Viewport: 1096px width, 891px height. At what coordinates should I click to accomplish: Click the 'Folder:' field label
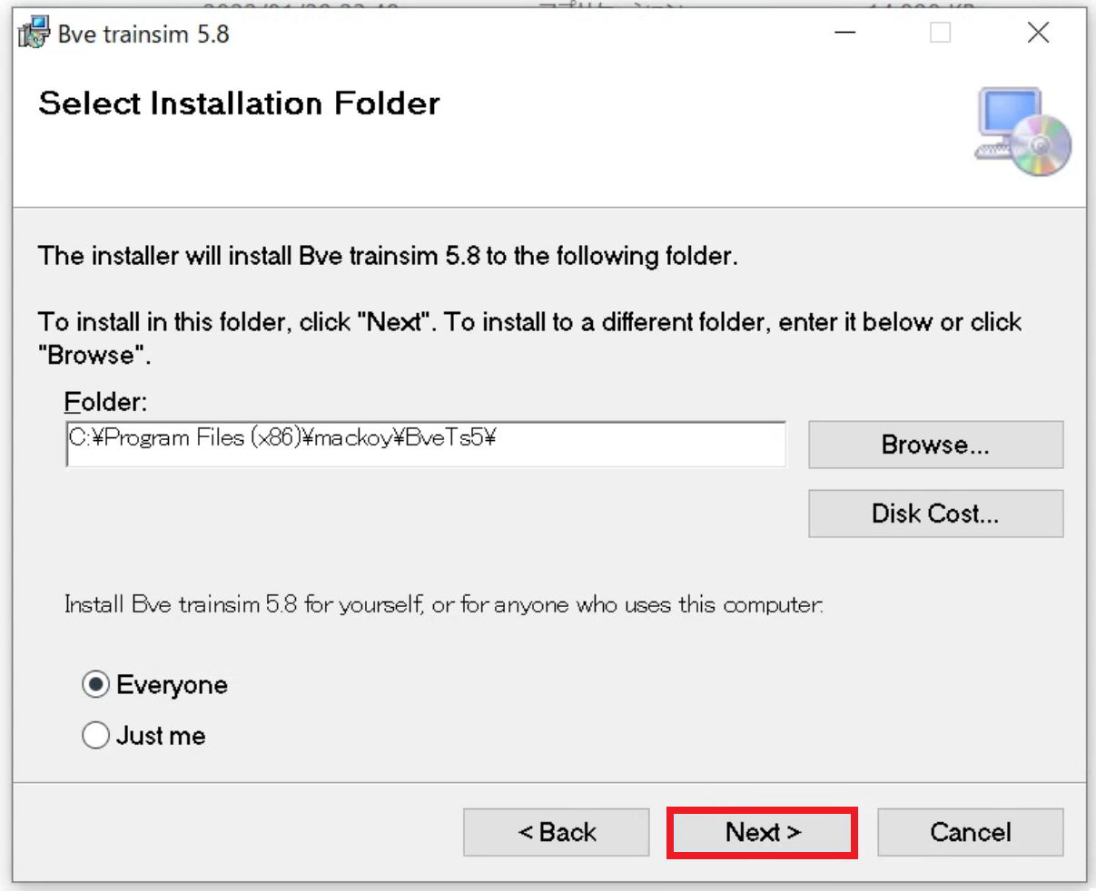pos(105,402)
